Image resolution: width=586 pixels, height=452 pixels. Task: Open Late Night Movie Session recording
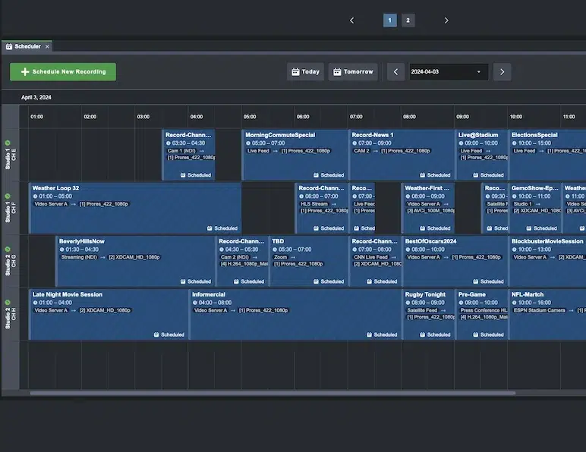109,314
